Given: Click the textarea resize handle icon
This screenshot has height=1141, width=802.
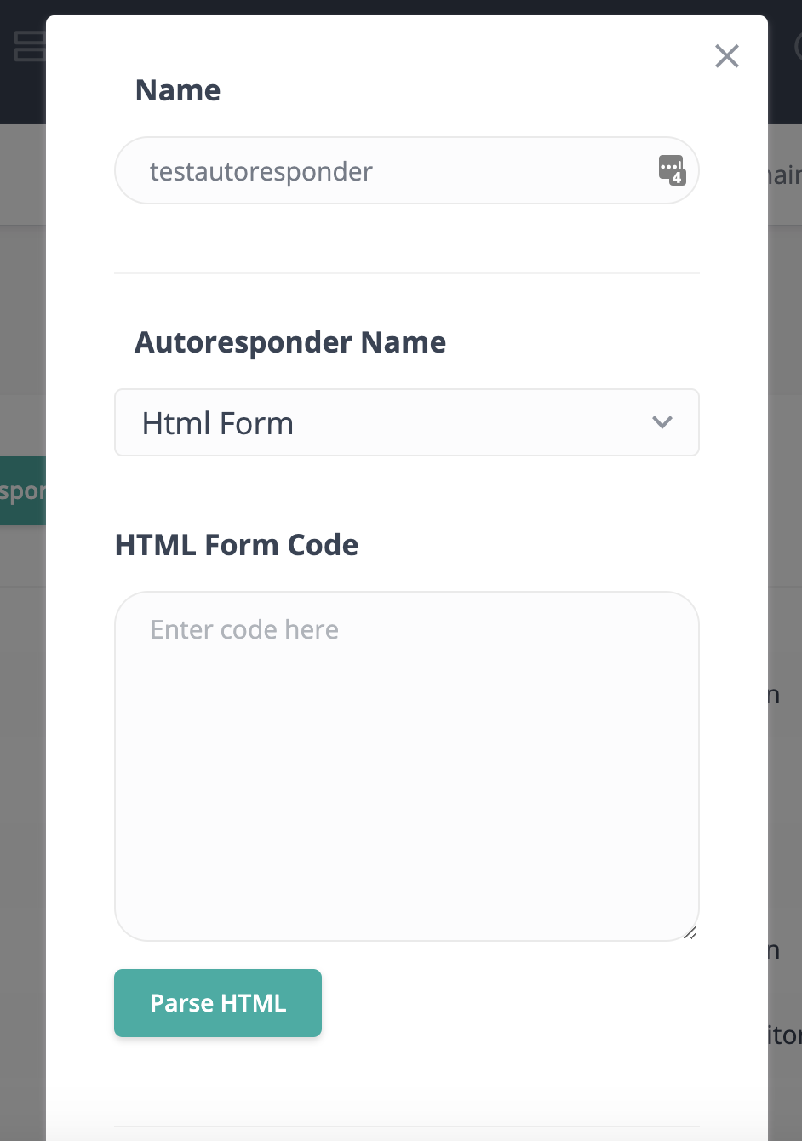Looking at the screenshot, I should coord(690,934).
